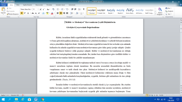Viewport: 182px width, 102px height.
Task: Expand the styles gallery more arrow
Action: tap(155, 14)
